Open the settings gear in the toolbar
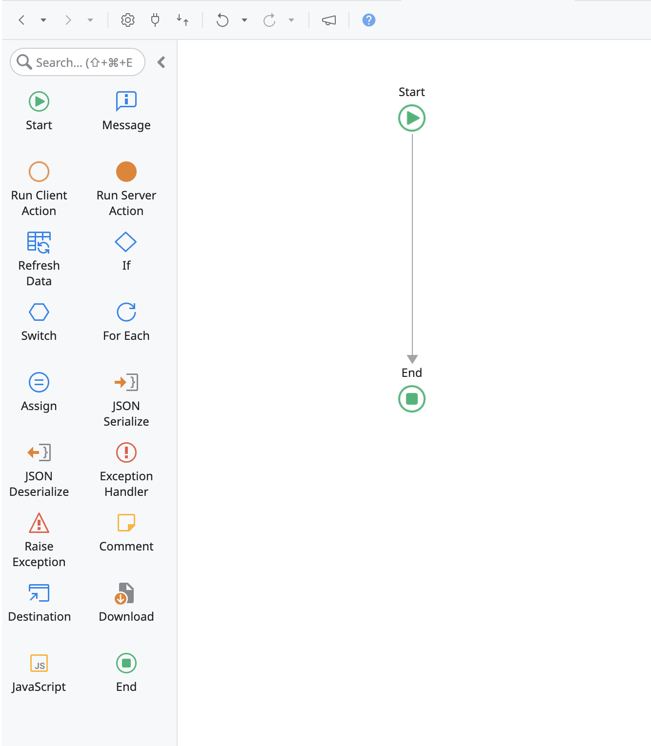651x746 pixels. point(127,20)
